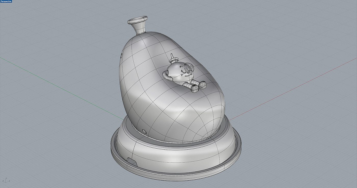The image size is (357, 188).
Task: Open the Perspective viewport title menu
Action: coord(6,1)
